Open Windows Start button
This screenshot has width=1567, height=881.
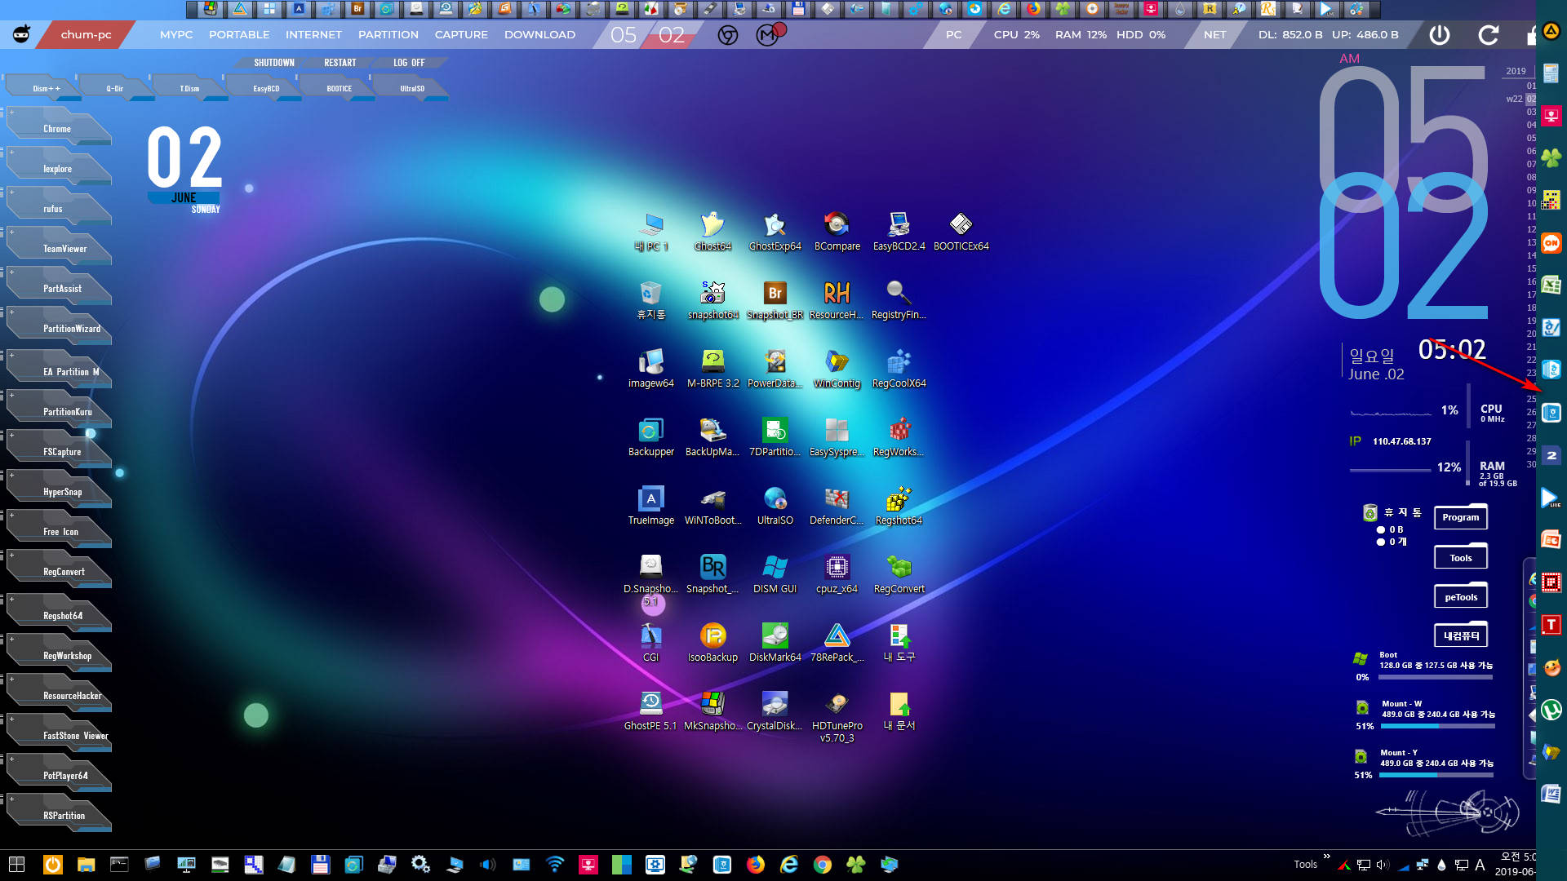click(x=16, y=865)
